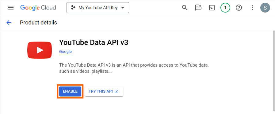The image size is (275, 114).
Task: Go back using the Product details arrow
Action: [9, 23]
